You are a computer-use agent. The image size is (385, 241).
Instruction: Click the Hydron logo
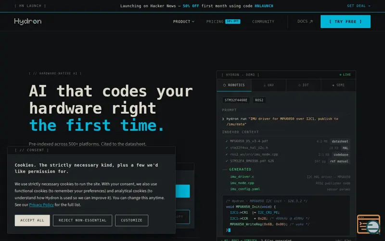point(28,21)
